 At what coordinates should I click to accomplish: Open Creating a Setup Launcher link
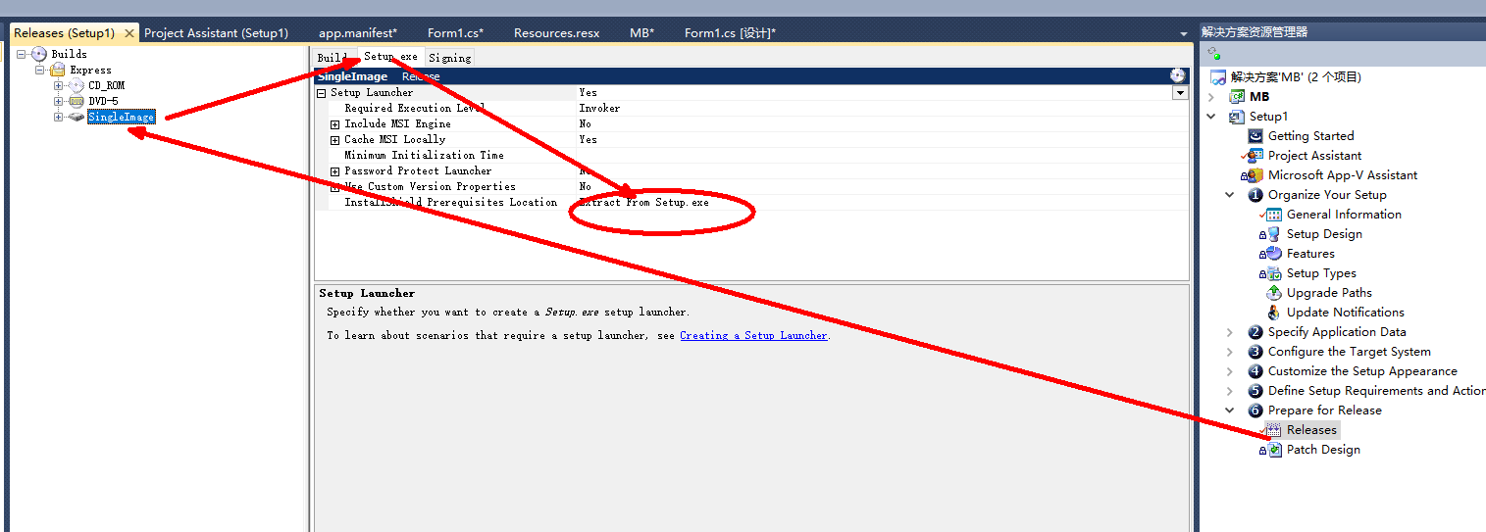click(x=753, y=335)
